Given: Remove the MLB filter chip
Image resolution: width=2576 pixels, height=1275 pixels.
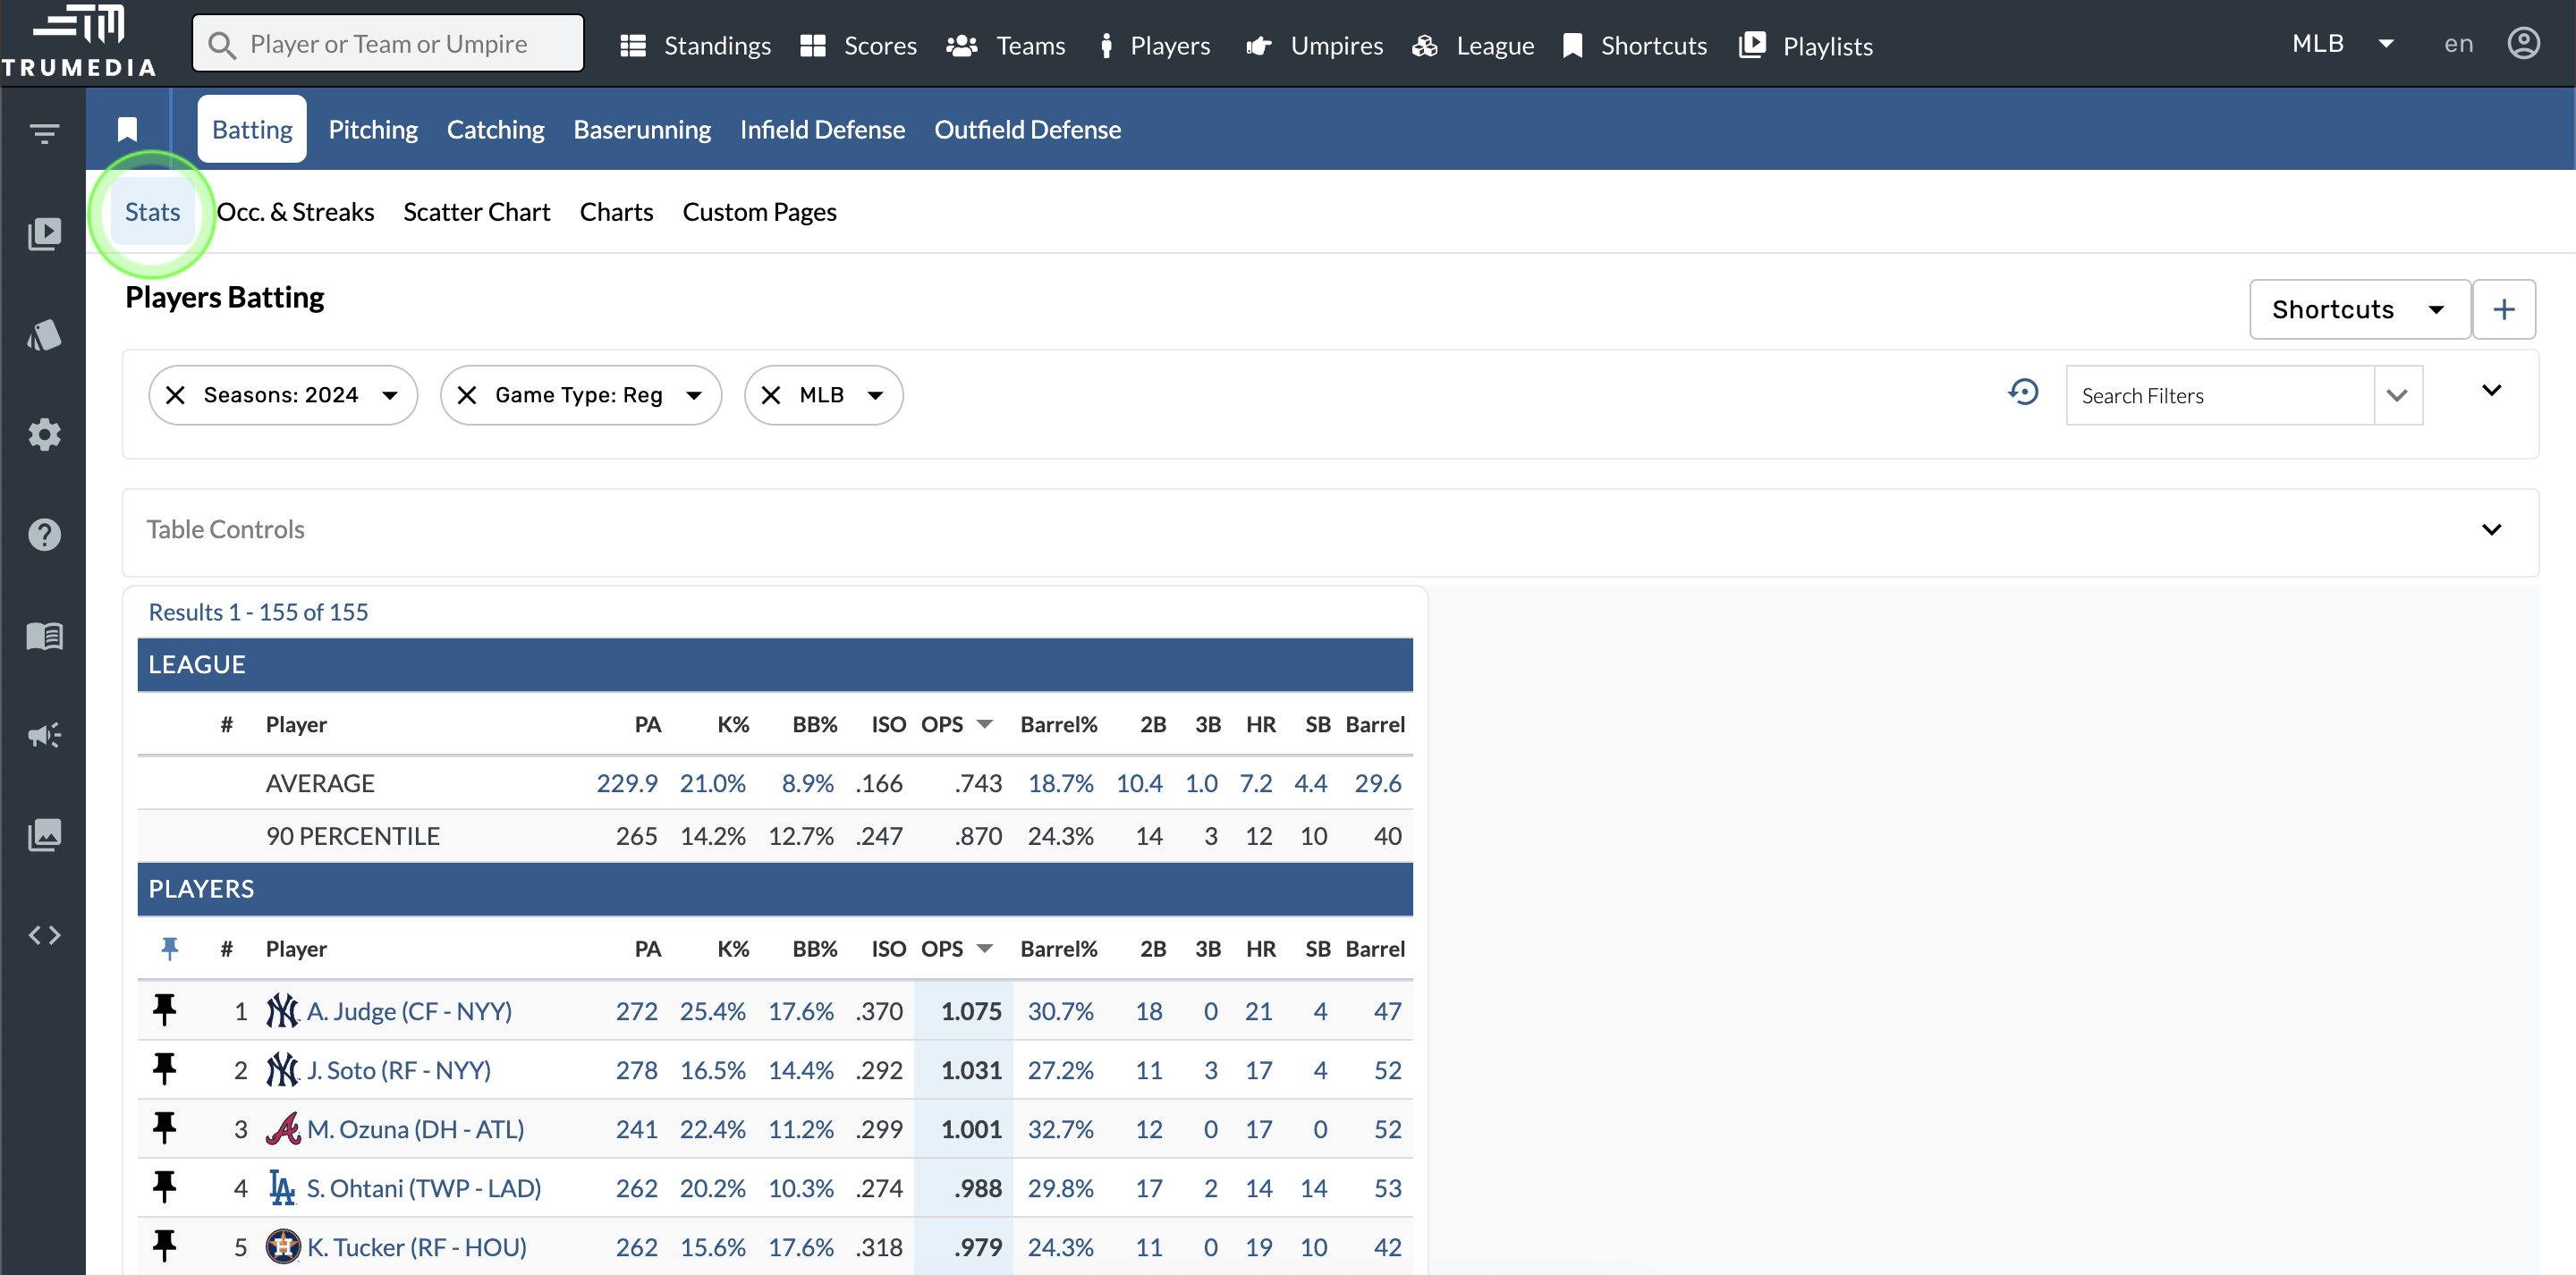Looking at the screenshot, I should [770, 395].
